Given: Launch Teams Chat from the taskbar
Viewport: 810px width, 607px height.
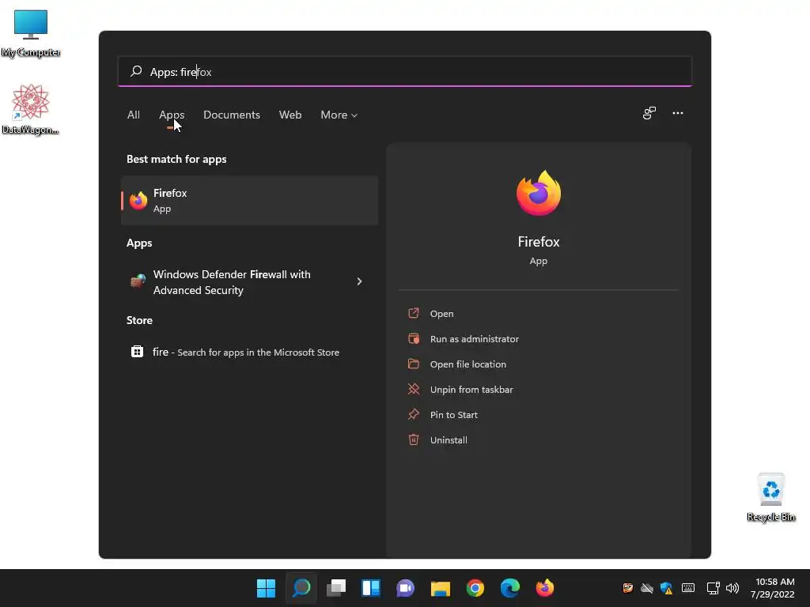Looking at the screenshot, I should click(x=406, y=588).
